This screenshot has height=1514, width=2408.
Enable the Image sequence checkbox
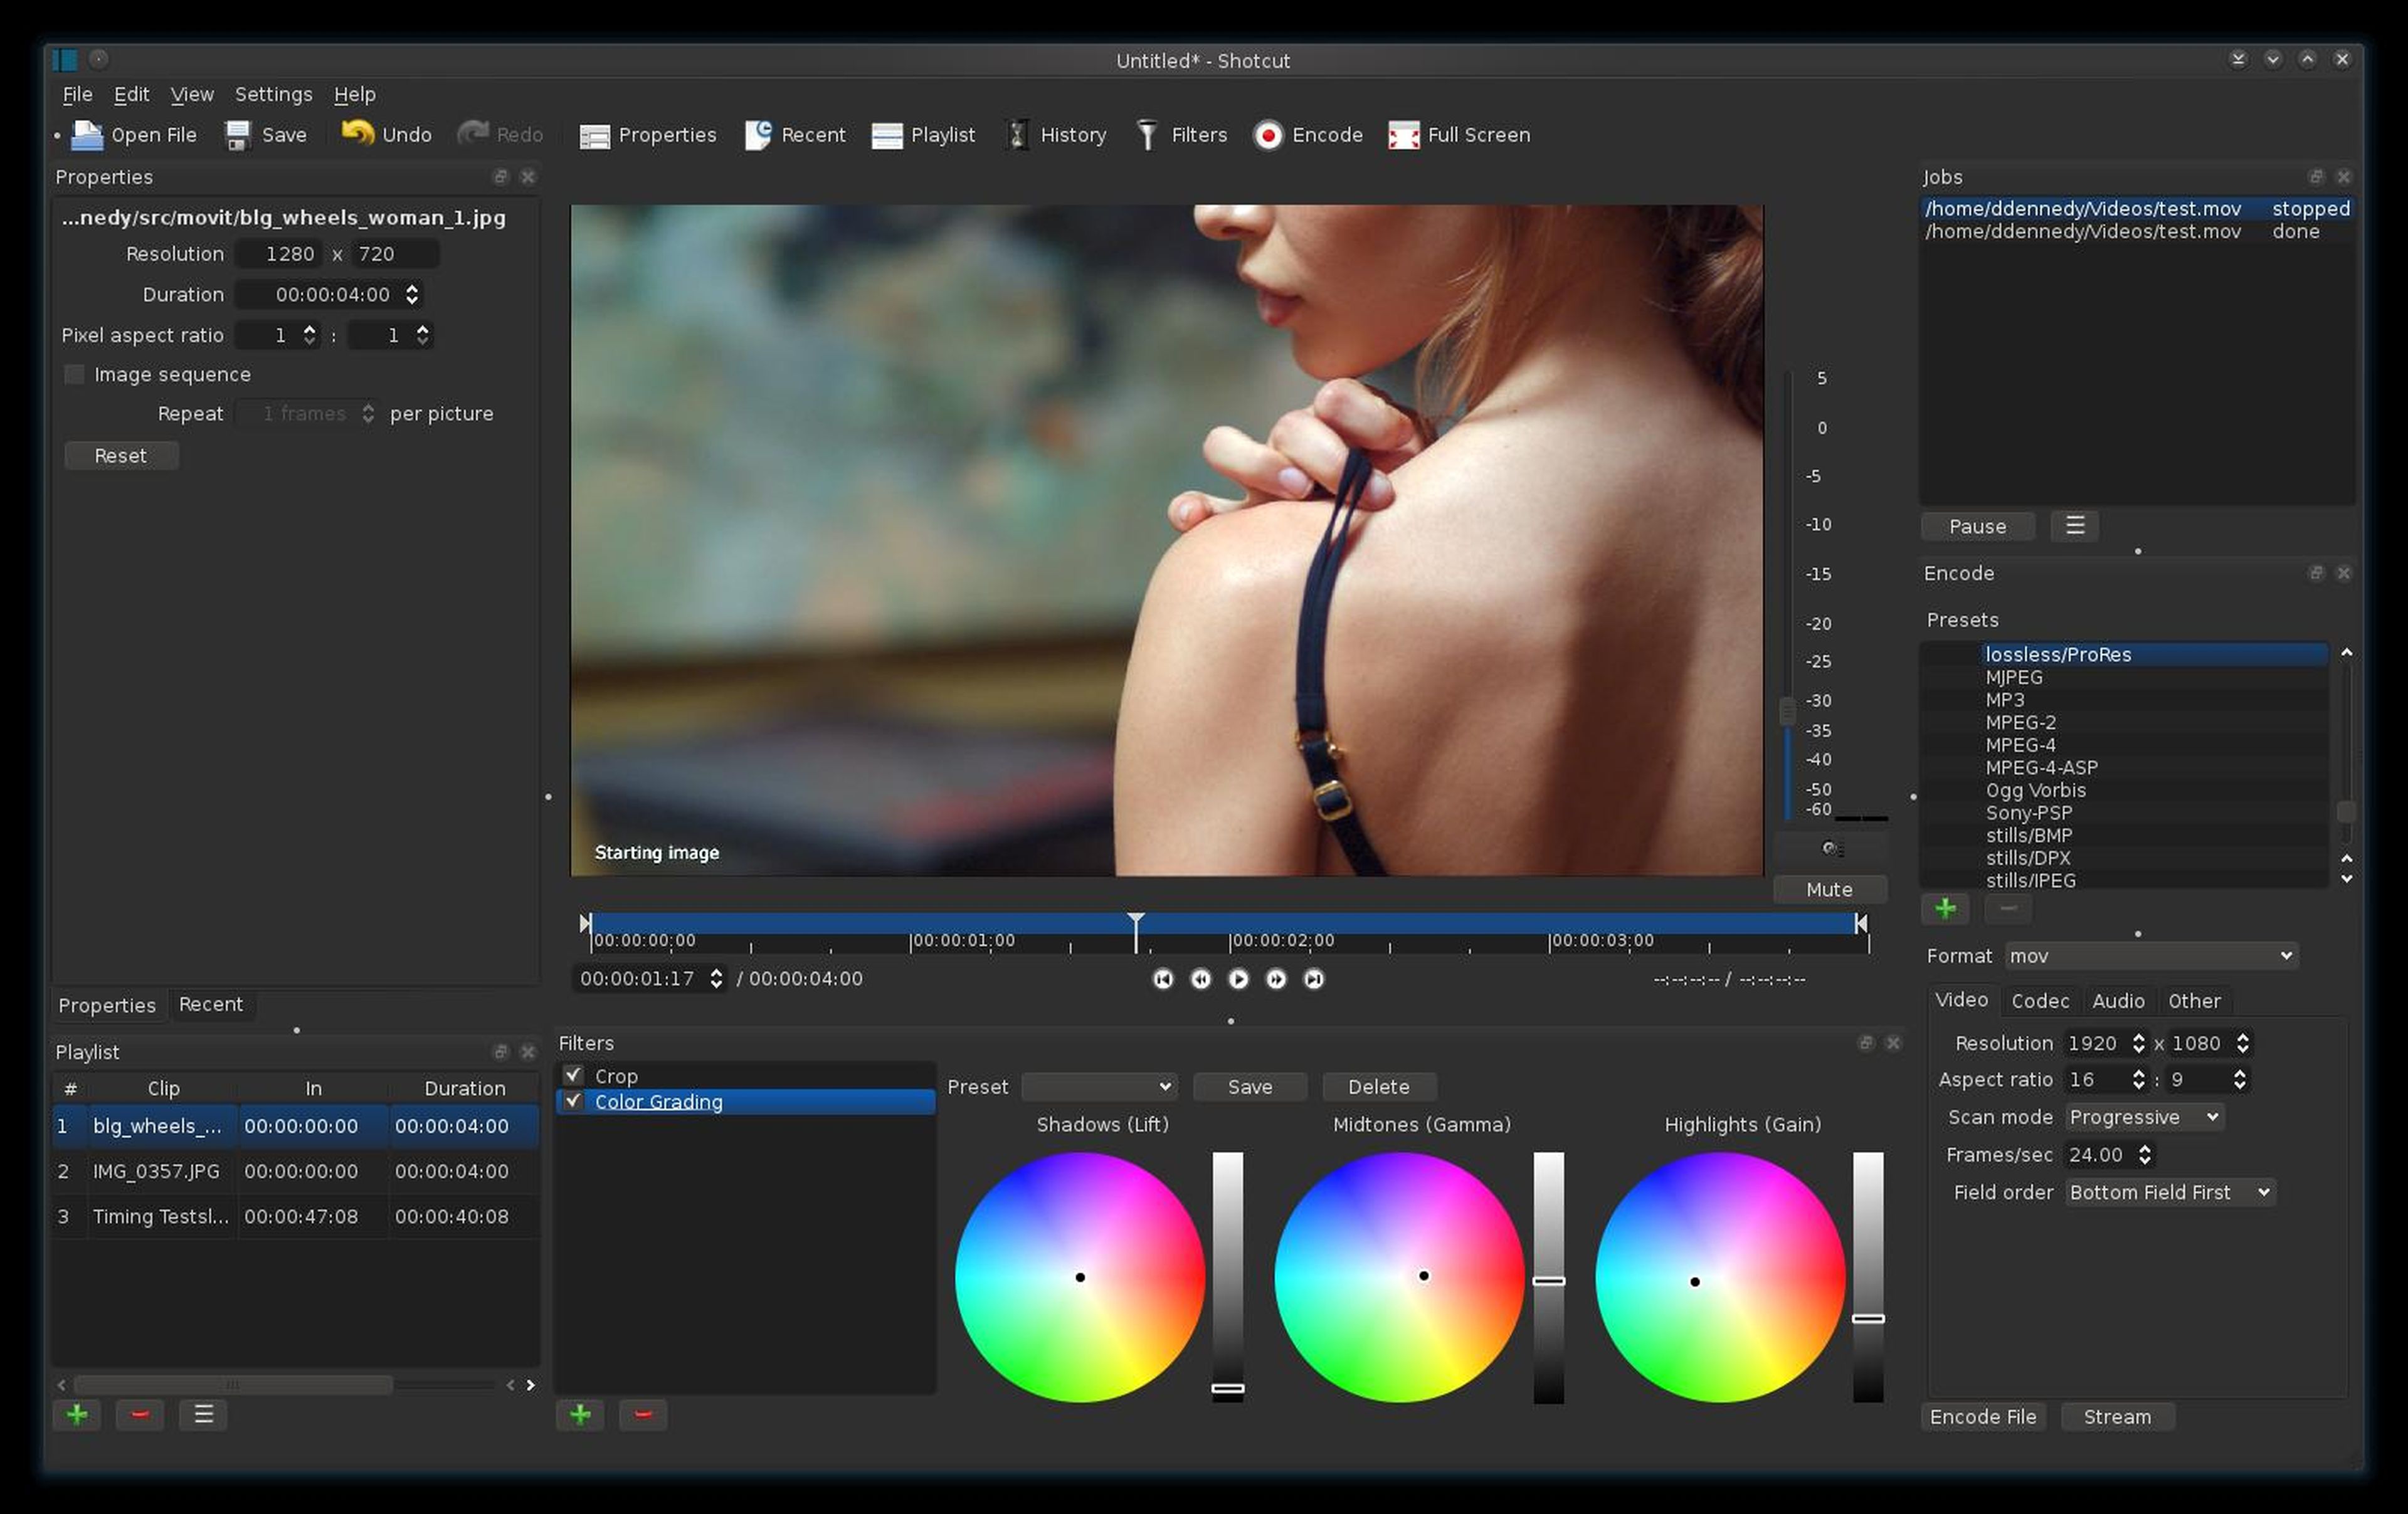[73, 373]
